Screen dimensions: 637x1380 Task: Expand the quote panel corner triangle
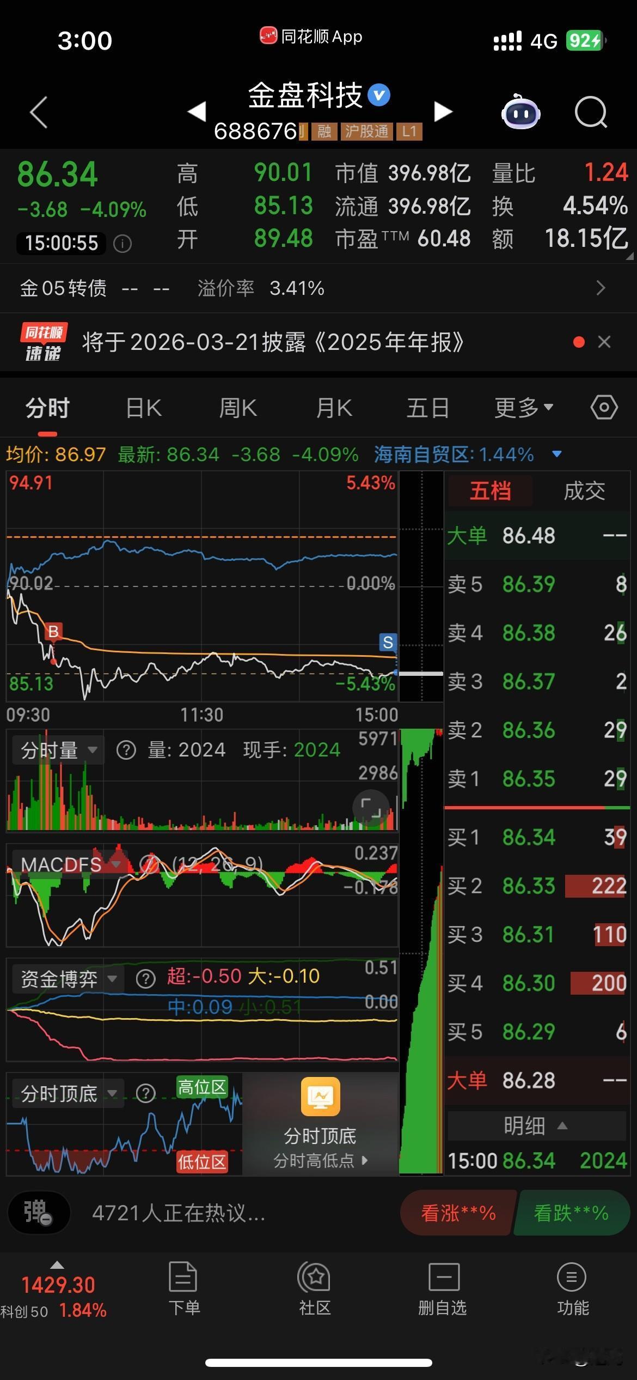click(629, 256)
